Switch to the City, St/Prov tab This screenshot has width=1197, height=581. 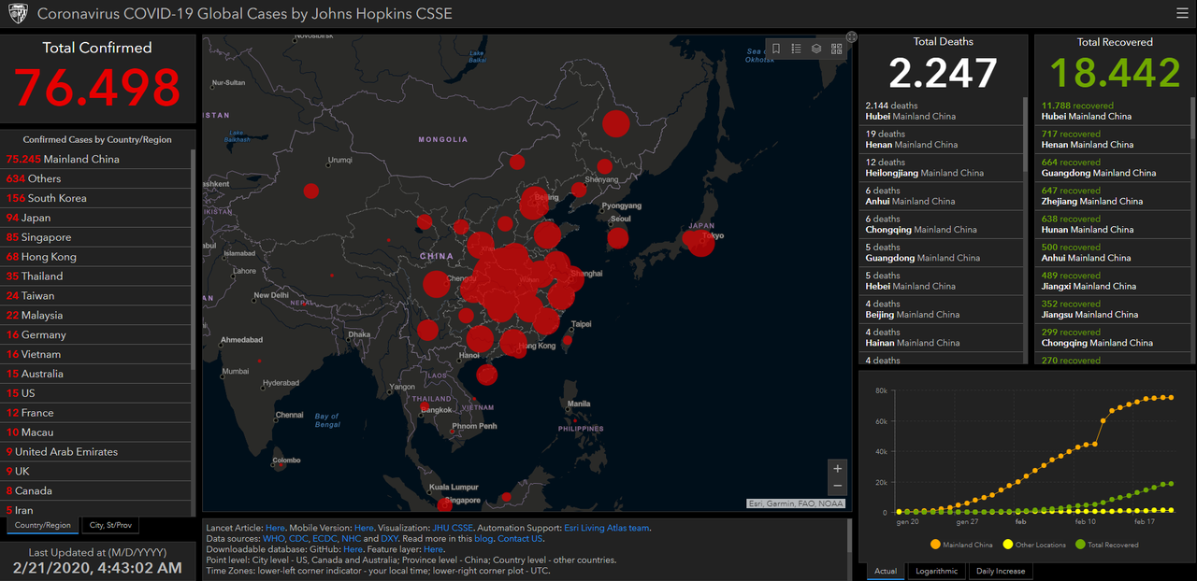111,525
